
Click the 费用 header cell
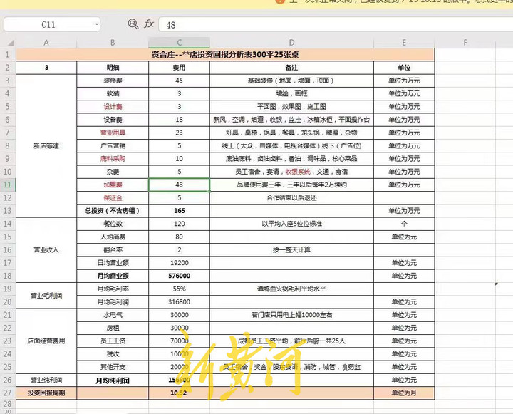[180, 68]
